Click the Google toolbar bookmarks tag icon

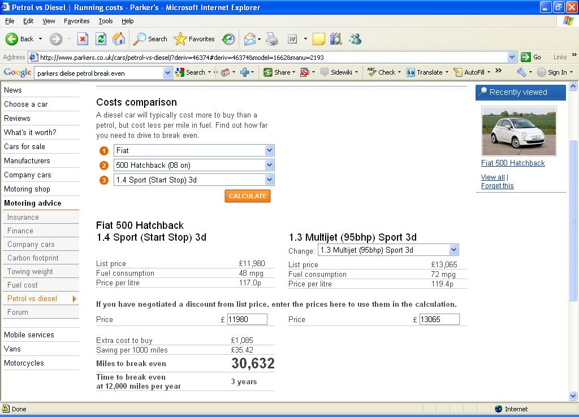(x=225, y=72)
